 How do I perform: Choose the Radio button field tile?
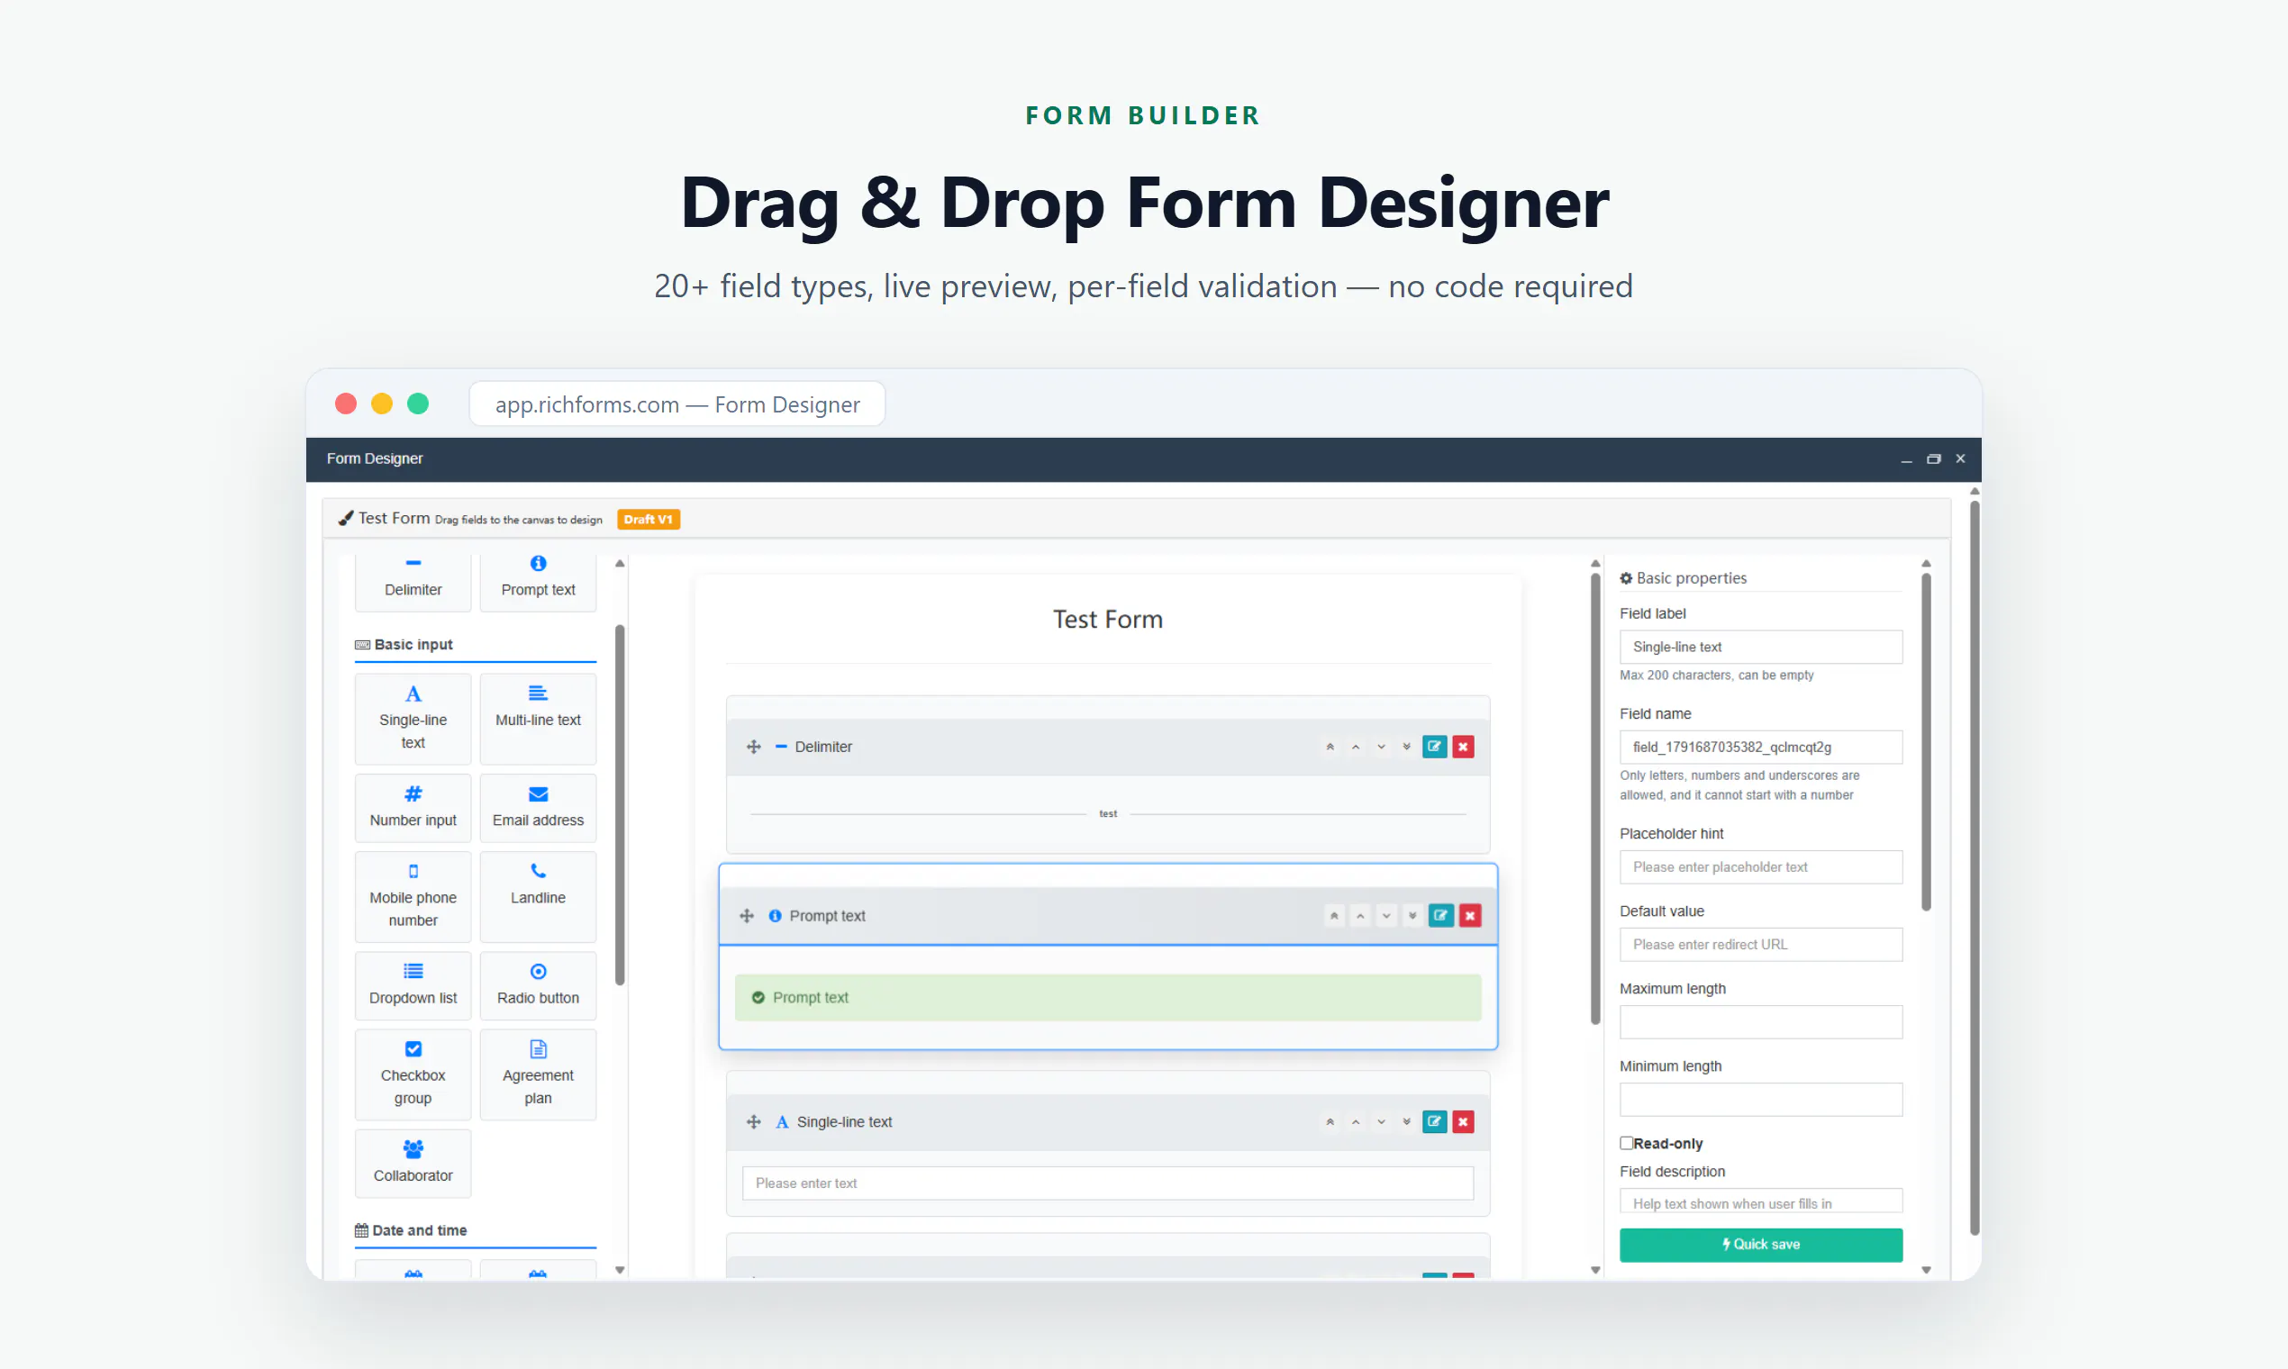[538, 985]
